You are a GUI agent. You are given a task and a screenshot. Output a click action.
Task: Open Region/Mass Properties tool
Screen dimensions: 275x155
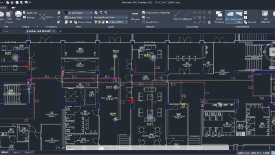tap(156, 13)
